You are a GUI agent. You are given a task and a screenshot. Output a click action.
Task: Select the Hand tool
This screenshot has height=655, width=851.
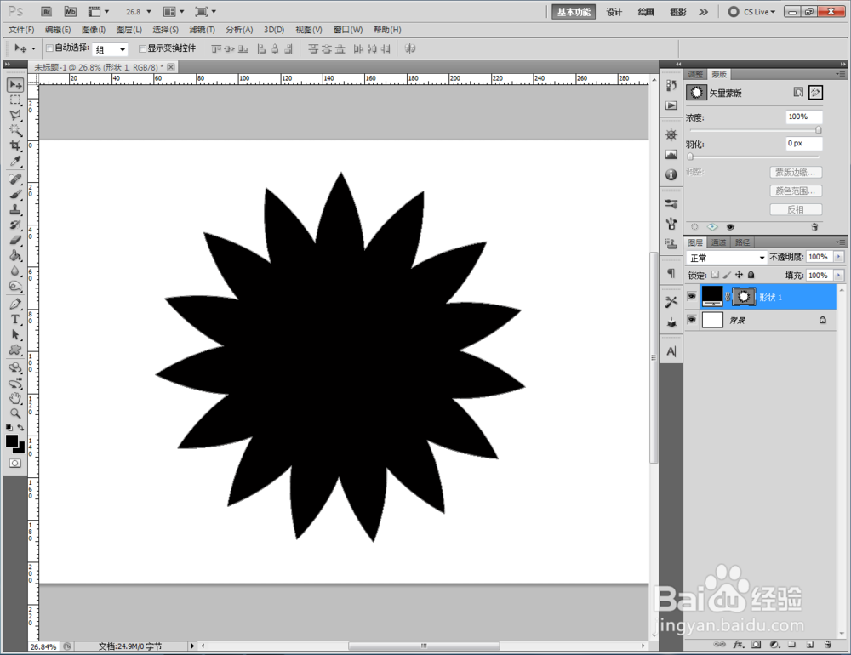tap(15, 398)
